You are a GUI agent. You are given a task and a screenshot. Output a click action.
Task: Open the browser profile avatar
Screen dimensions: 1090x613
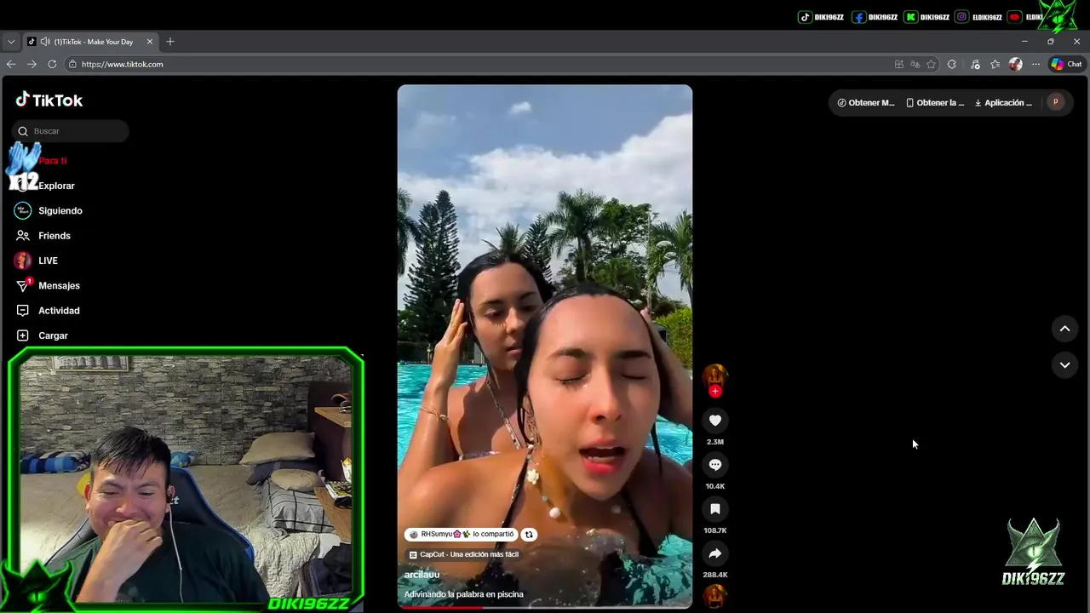1015,64
